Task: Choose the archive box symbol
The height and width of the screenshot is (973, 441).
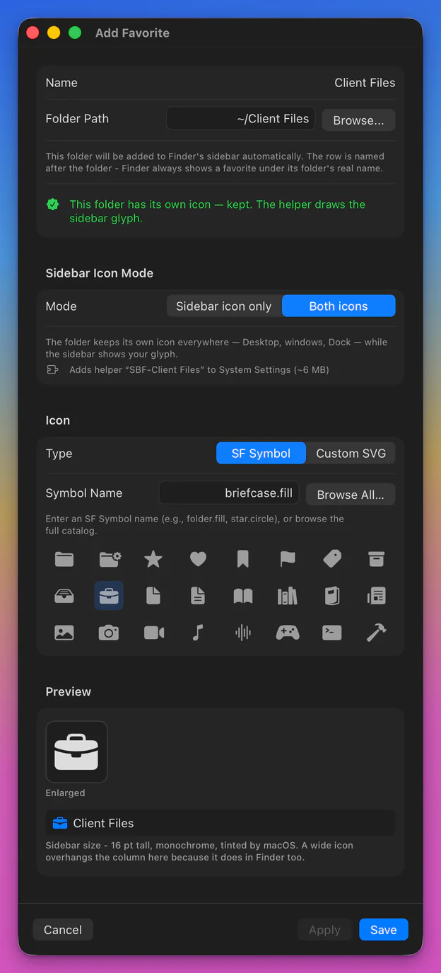Action: [376, 559]
